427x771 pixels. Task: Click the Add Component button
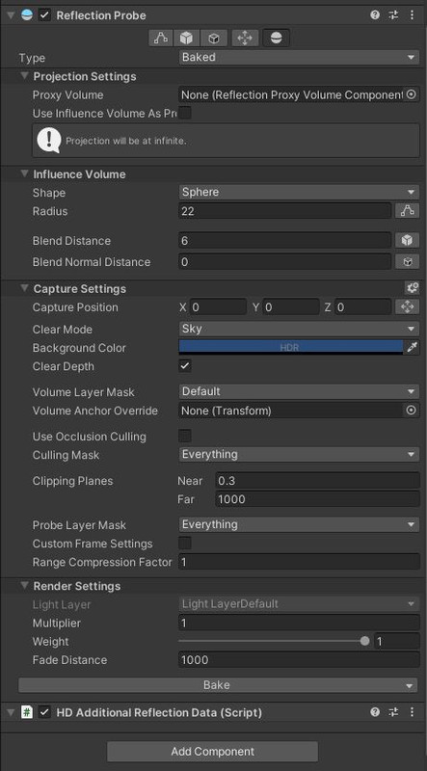pyautogui.click(x=212, y=752)
